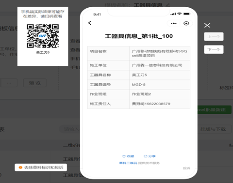Screen dimensions: 233x183
Task: Click the 施工单位 label cell
Action: pyautogui.click(x=108, y=65)
